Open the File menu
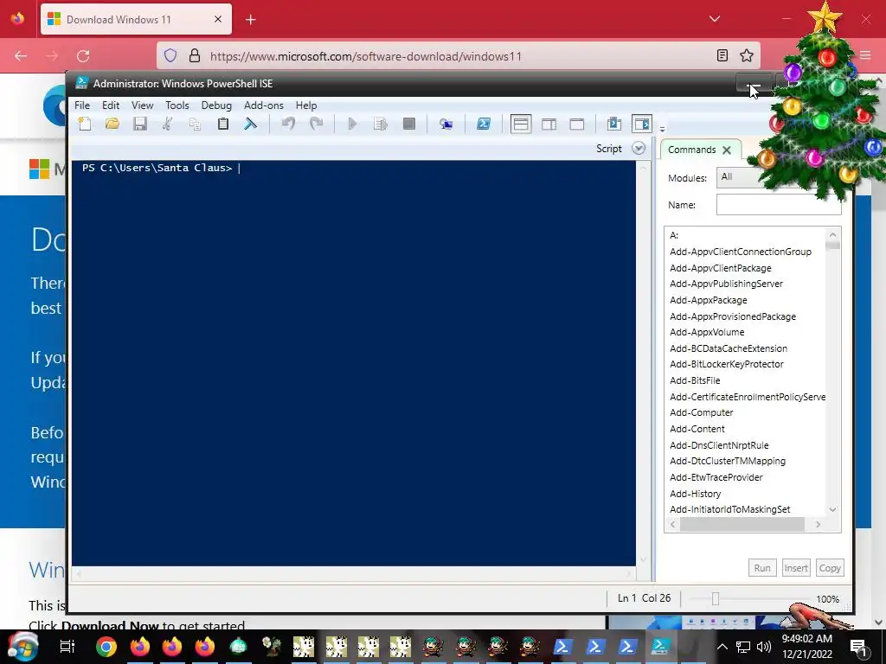Image resolution: width=886 pixels, height=664 pixels. pos(82,105)
